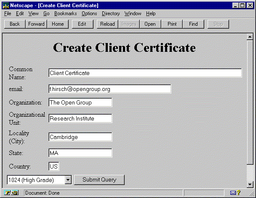This screenshot has width=256, height=198.
Task: Click the Document: Done status text
Action: pyautogui.click(x=43, y=193)
